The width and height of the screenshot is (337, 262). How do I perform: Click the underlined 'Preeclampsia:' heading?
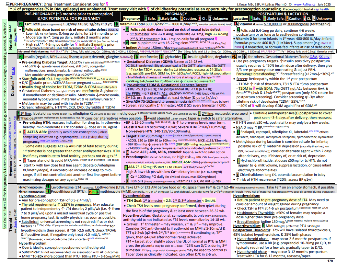point(137,157)
